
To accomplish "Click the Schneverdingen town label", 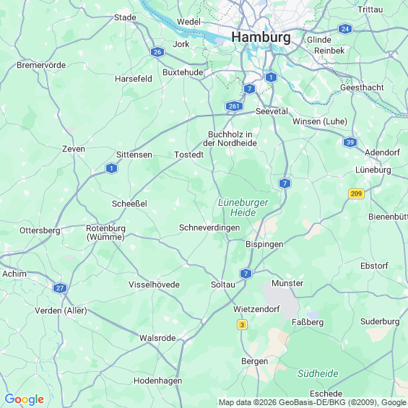I will [x=209, y=227].
